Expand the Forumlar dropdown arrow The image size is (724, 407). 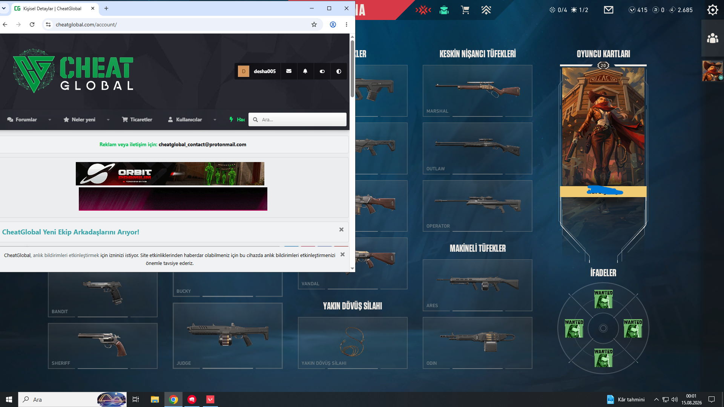coord(50,120)
